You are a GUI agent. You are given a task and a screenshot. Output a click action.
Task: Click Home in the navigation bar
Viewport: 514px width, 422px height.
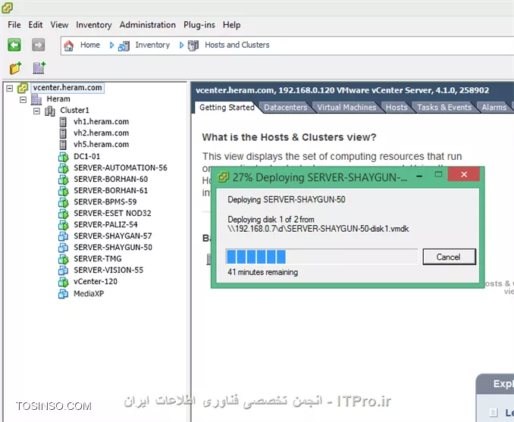tap(90, 45)
